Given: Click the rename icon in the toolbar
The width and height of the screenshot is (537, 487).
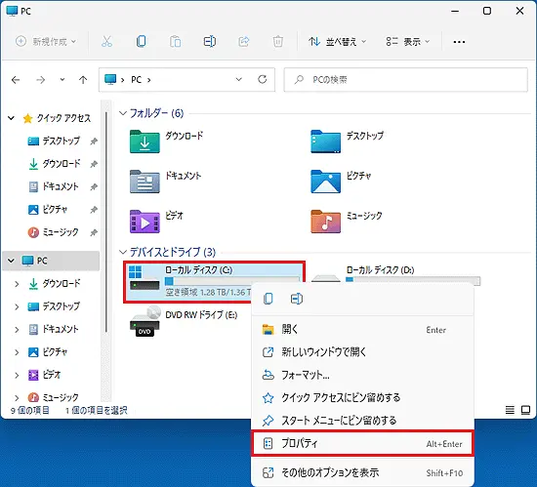Looking at the screenshot, I should (210, 41).
